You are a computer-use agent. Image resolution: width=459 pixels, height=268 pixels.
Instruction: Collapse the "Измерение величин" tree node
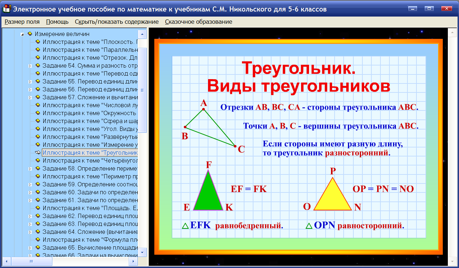(x=22, y=34)
